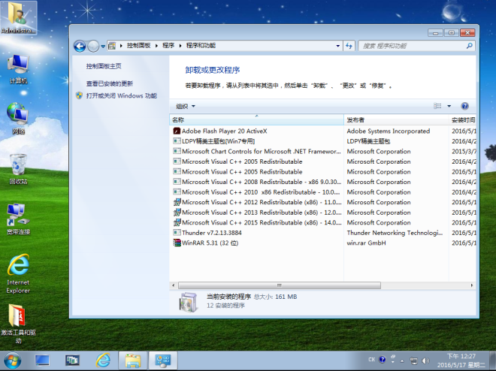Click the change view icon button
Screen dimensions: 496x371
click(x=437, y=106)
